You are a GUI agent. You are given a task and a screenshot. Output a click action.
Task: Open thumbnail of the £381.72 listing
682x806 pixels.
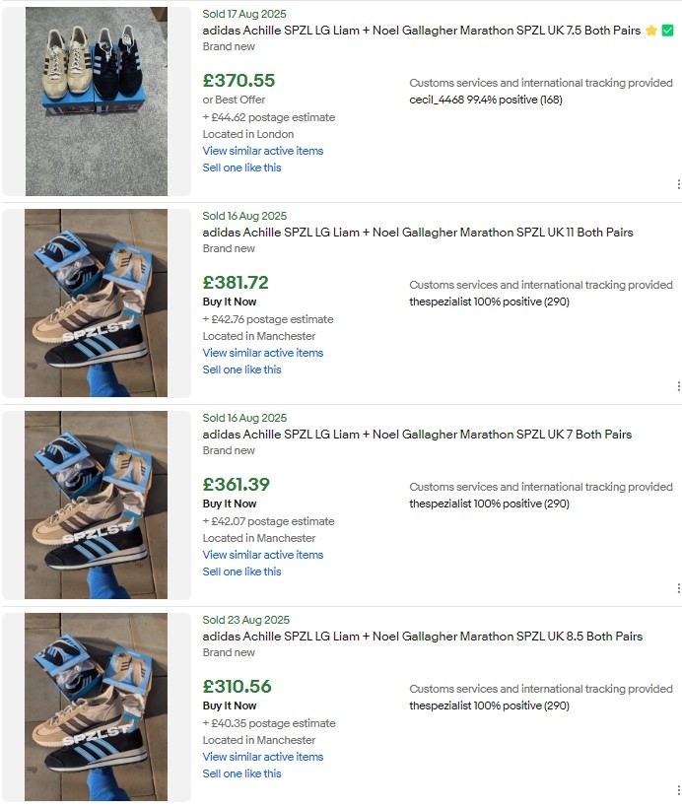pos(97,302)
